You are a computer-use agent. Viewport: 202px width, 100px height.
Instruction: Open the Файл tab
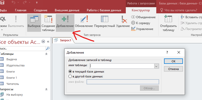click(x=3, y=10)
